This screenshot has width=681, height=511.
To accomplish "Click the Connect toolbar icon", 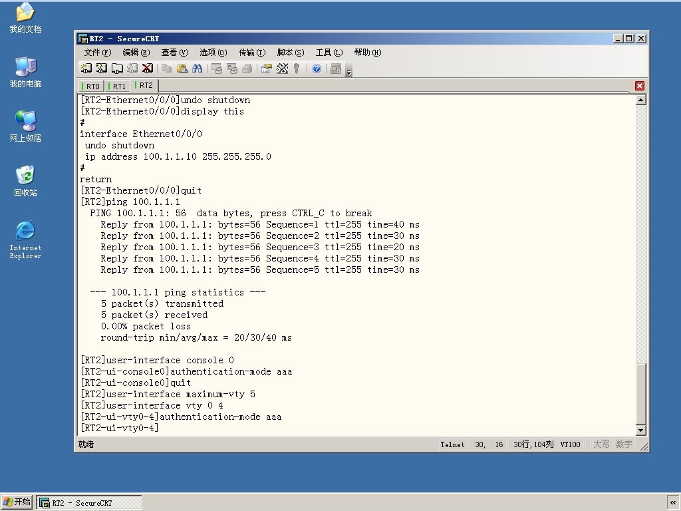I will click(x=86, y=69).
